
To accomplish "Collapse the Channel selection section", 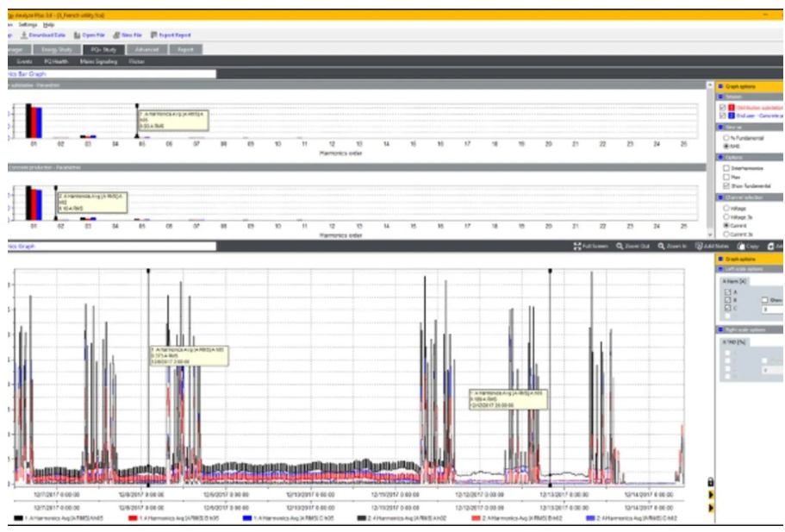I will coord(721,197).
